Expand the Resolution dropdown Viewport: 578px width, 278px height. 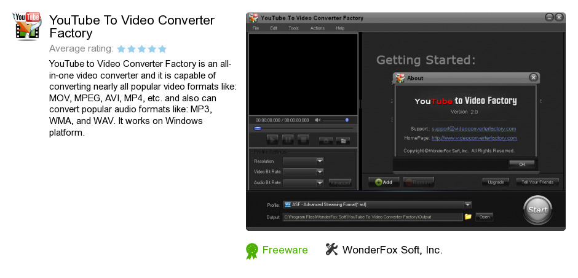pyautogui.click(x=320, y=161)
